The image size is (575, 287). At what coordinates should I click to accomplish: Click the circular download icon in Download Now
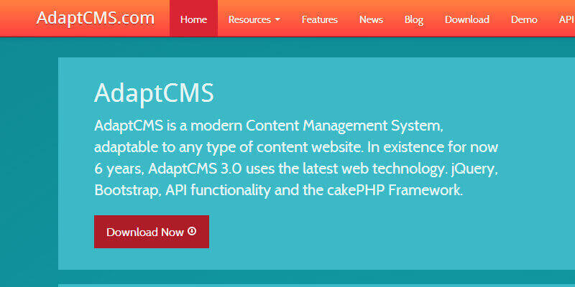[x=192, y=232]
